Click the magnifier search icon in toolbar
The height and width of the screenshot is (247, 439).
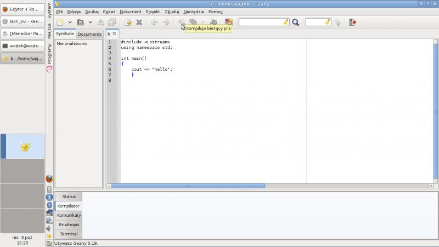(295, 23)
